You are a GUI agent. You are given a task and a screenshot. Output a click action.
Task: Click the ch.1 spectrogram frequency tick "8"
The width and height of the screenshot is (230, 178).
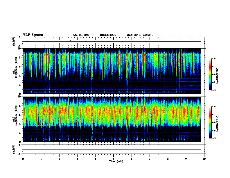tap(20, 58)
